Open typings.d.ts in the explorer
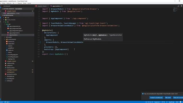Viewport: 183px width, 103px height. click(x=11, y=59)
